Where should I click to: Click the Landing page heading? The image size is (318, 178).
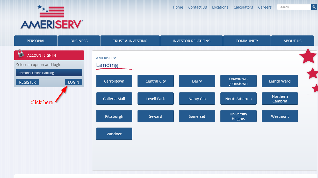click(x=107, y=65)
